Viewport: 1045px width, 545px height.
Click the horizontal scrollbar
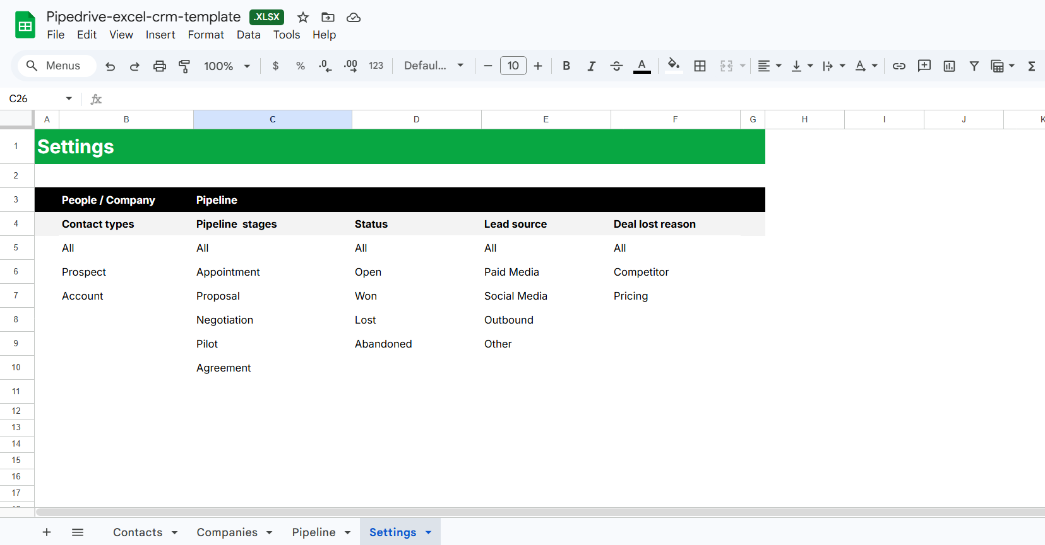click(540, 512)
